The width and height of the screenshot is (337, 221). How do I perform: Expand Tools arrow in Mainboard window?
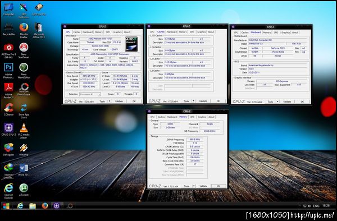277,102
